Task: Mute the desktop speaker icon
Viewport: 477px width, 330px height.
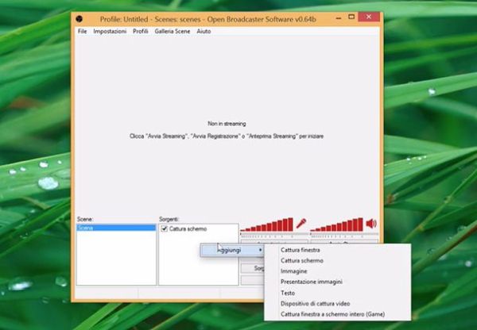Action: tap(370, 224)
